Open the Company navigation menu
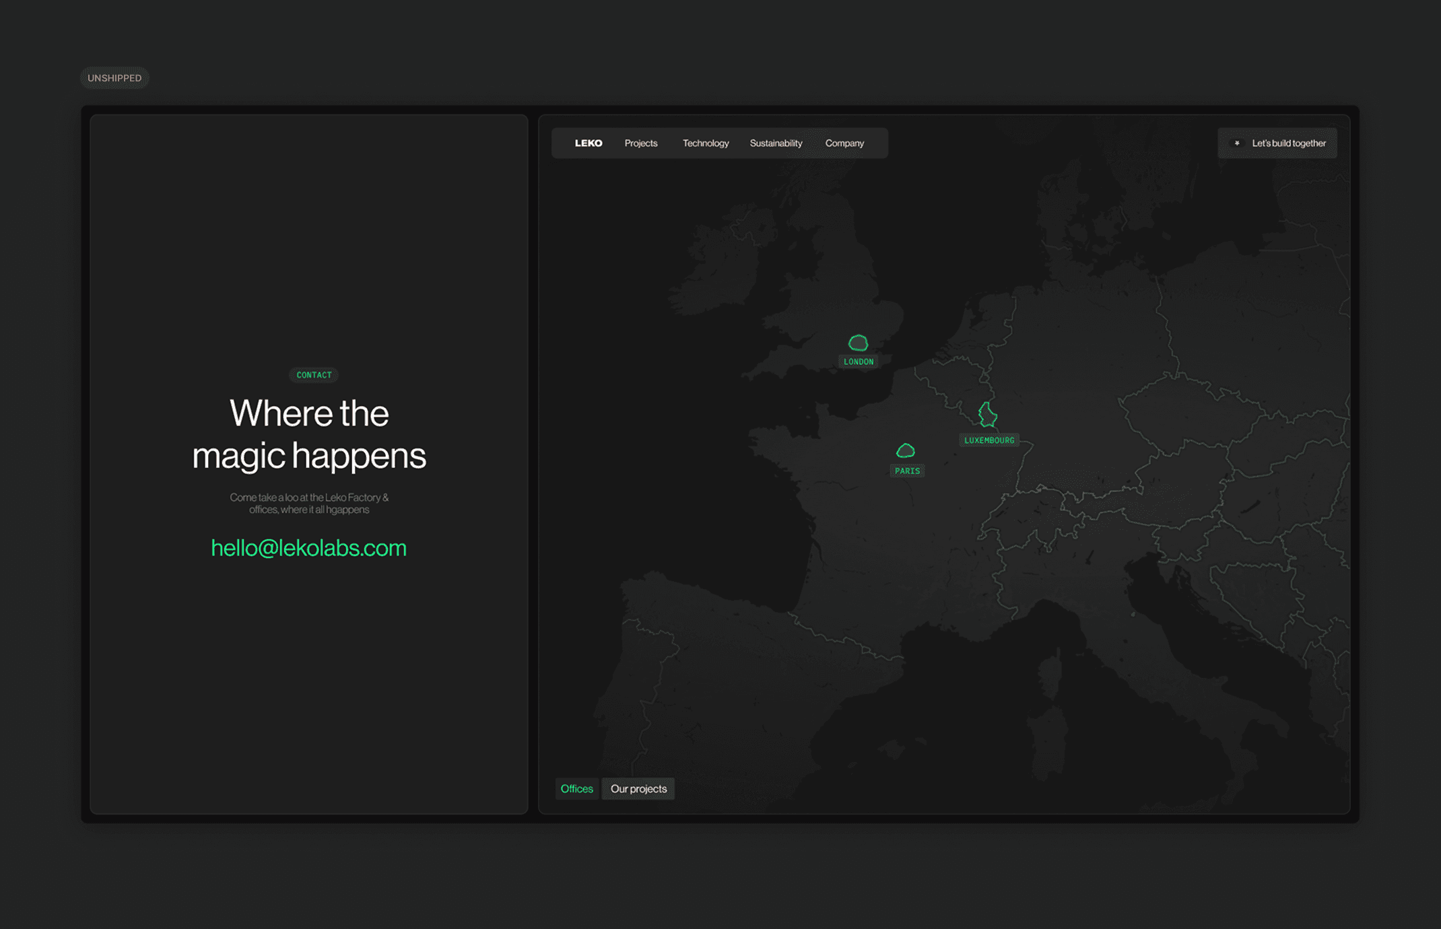 coord(844,143)
